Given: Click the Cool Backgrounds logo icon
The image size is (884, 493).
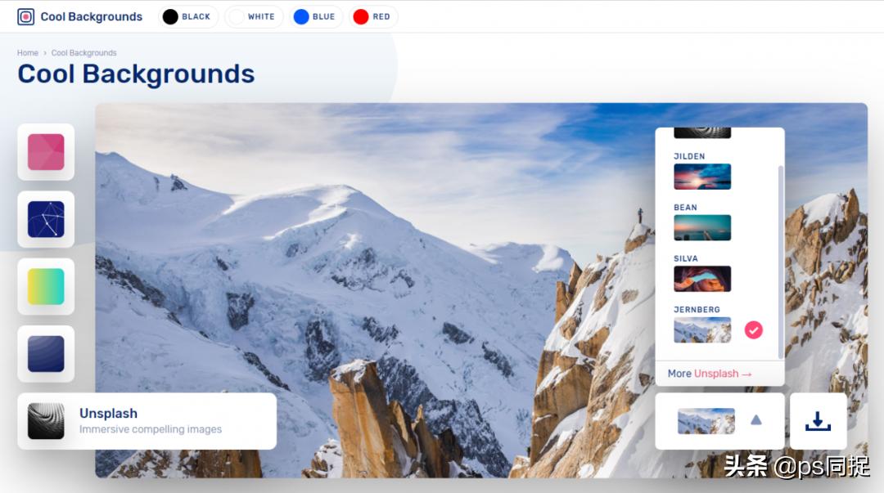Looking at the screenshot, I should (26, 17).
